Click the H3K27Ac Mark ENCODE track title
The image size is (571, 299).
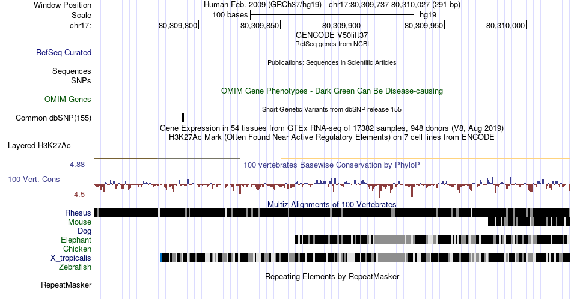click(x=332, y=137)
